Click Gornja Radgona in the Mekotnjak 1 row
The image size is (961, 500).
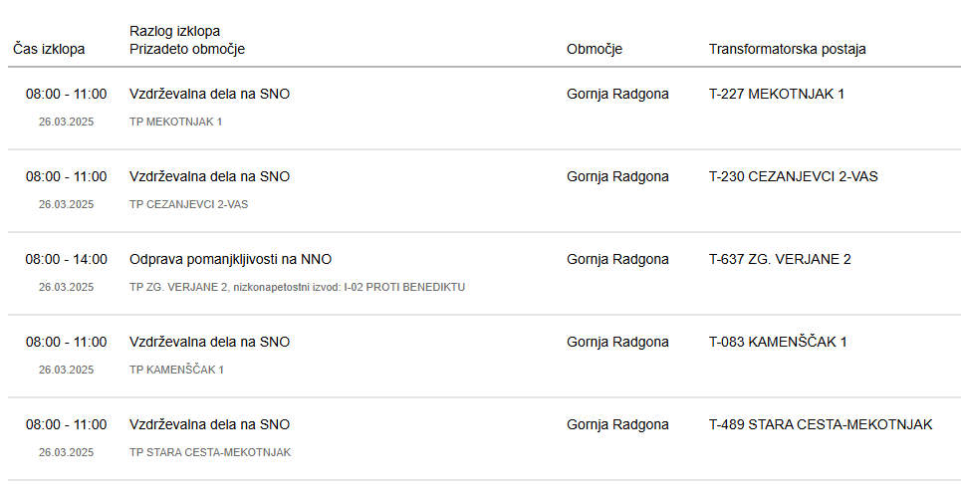coord(617,94)
